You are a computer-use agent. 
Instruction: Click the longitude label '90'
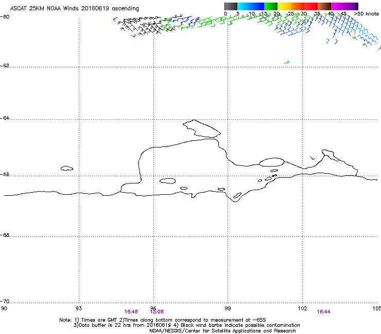(x=4, y=308)
